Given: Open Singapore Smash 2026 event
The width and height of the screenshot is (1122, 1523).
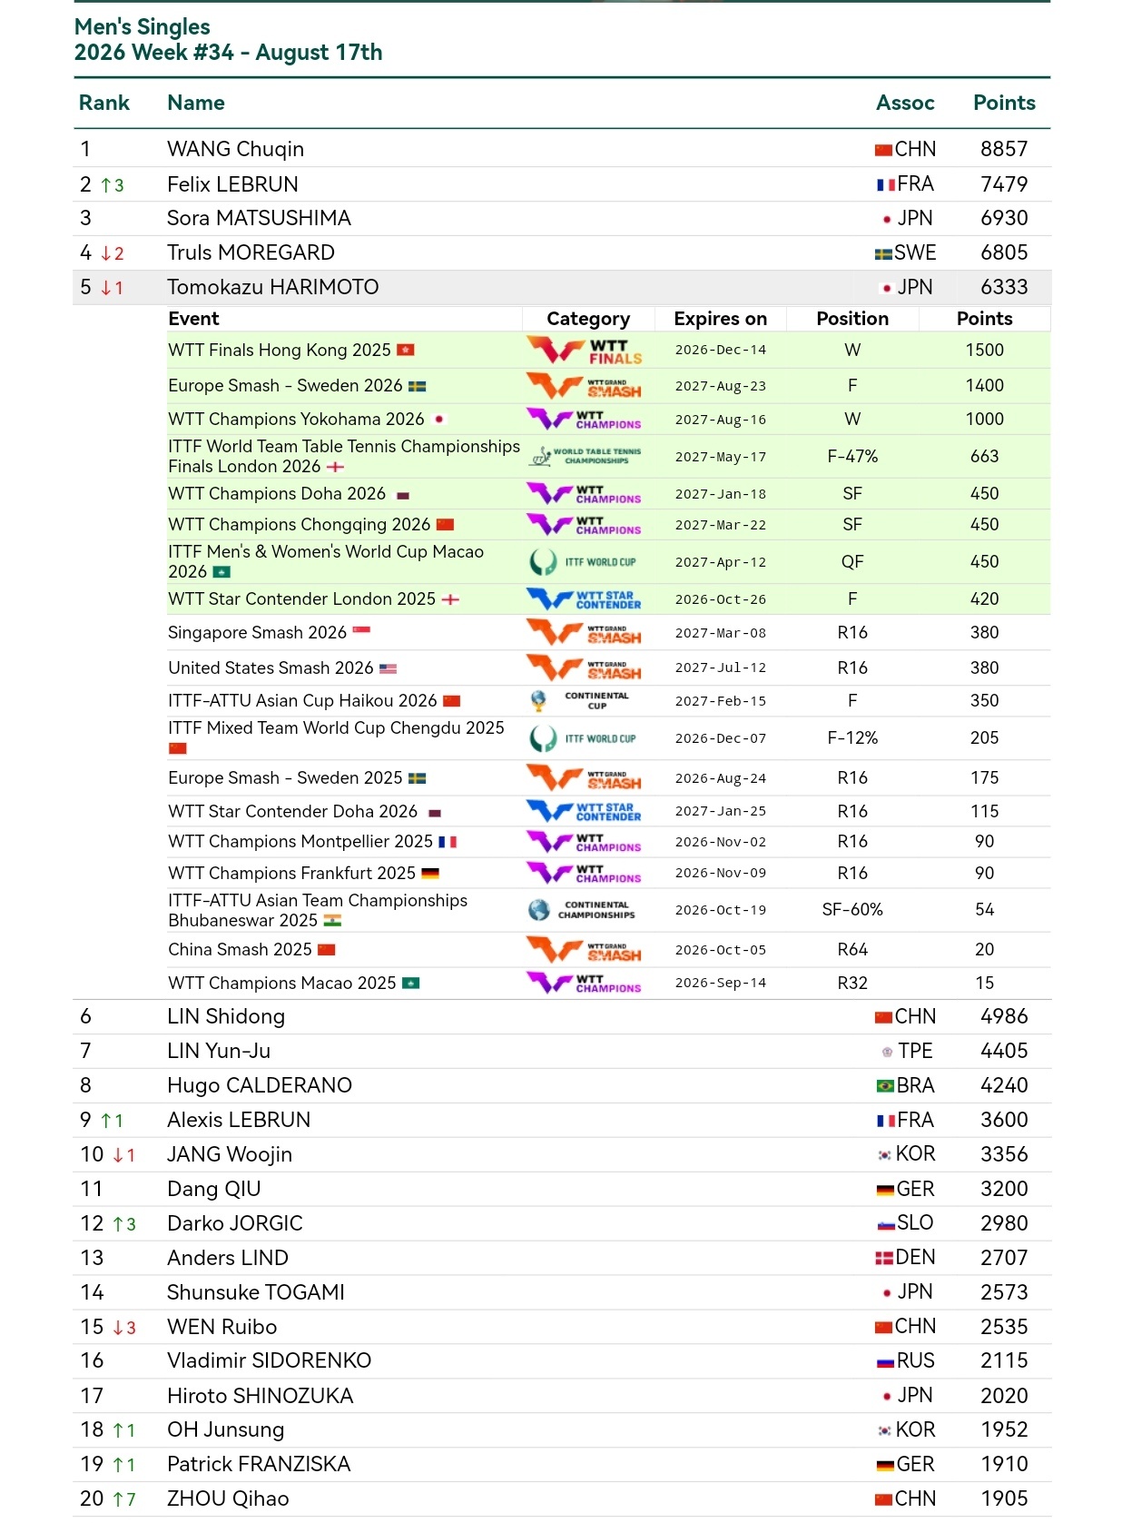Looking at the screenshot, I should [x=257, y=633].
